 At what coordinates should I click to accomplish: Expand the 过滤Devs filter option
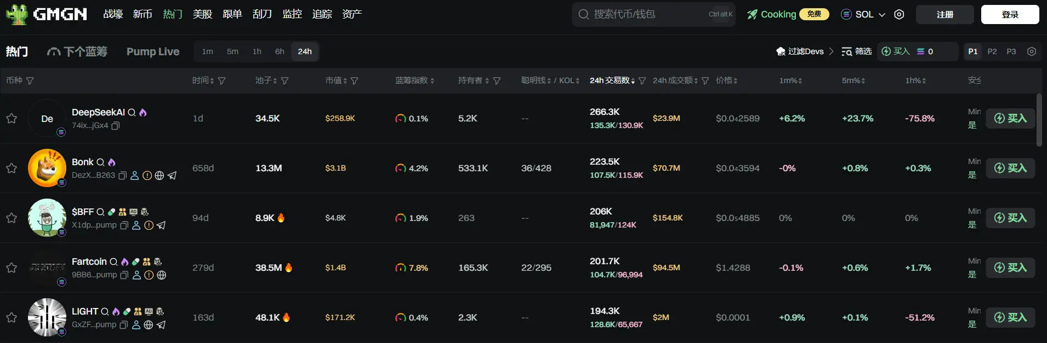pyautogui.click(x=805, y=51)
